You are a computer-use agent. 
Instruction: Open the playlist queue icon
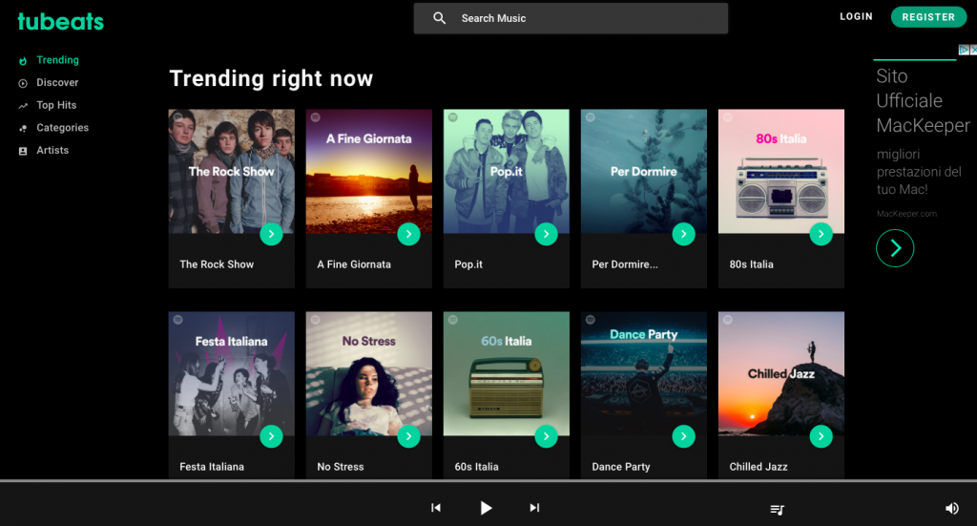point(777,509)
